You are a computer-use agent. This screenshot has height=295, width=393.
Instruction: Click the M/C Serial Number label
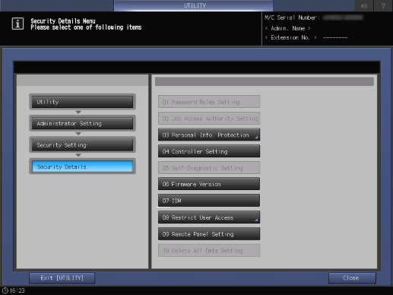pos(292,17)
